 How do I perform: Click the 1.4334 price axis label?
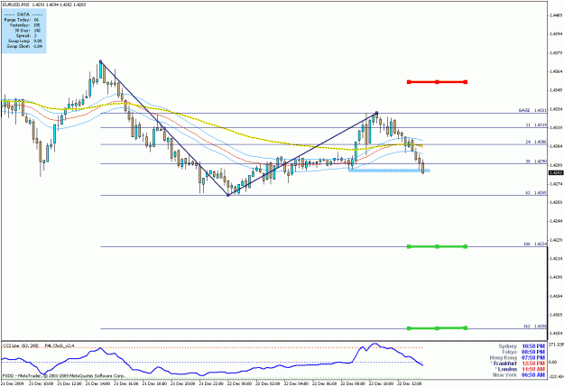[556, 109]
